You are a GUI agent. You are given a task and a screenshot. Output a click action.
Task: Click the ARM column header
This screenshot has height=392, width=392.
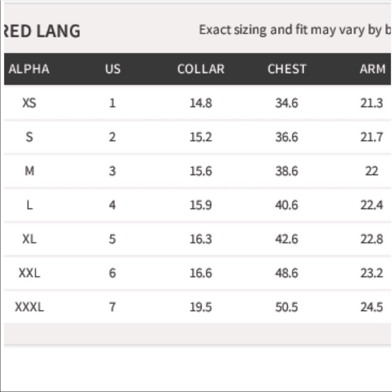[372, 69]
